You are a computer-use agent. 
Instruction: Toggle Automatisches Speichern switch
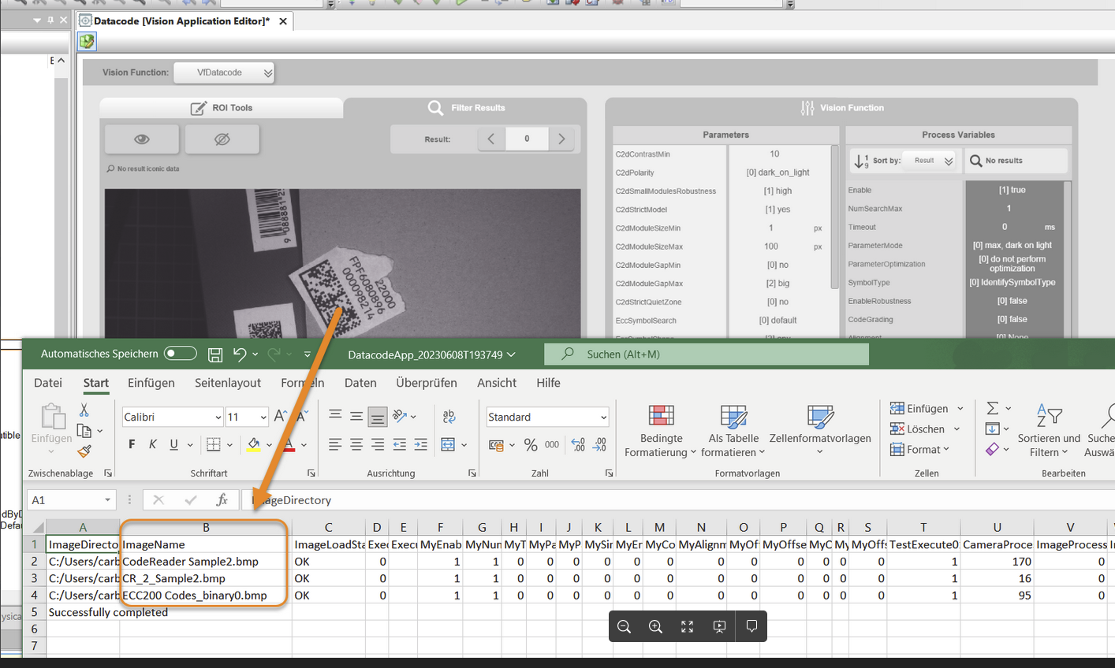181,354
